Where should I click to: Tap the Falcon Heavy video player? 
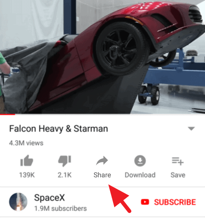click(102, 57)
